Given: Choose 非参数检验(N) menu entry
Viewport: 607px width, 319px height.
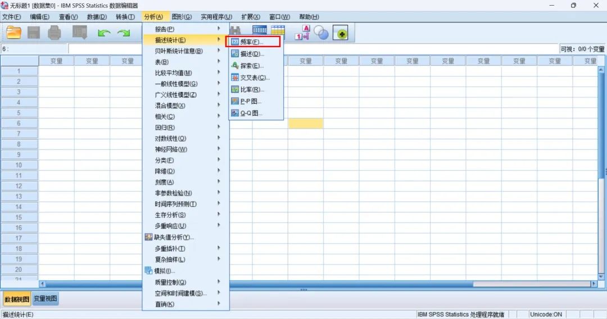Looking at the screenshot, I should click(x=186, y=193).
